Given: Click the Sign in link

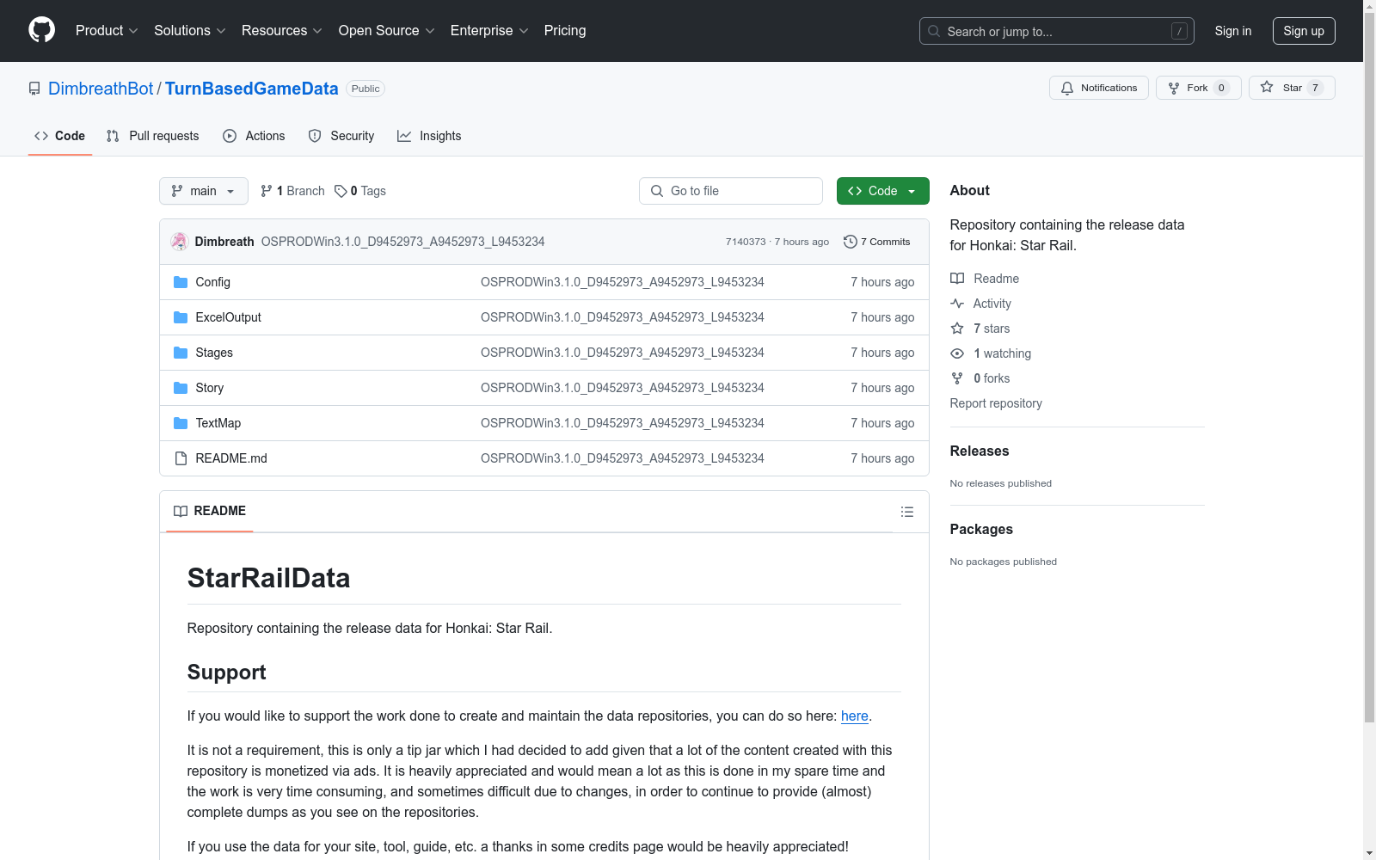Looking at the screenshot, I should pos(1233,31).
